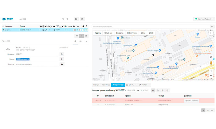Switch map to 2GIS tab
This screenshot has height=129, width=216.
pyautogui.click(x=151, y=33)
